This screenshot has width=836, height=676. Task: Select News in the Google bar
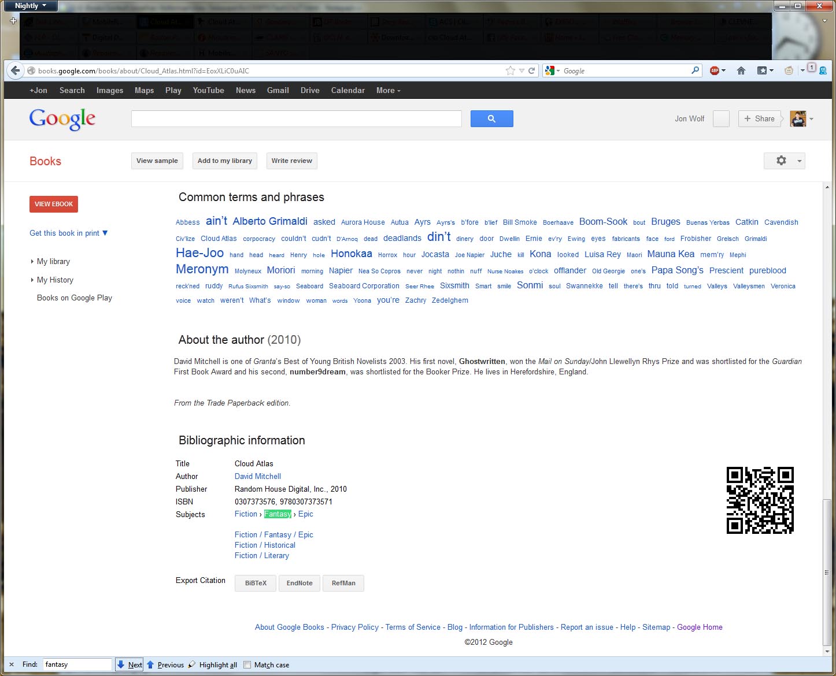(246, 90)
